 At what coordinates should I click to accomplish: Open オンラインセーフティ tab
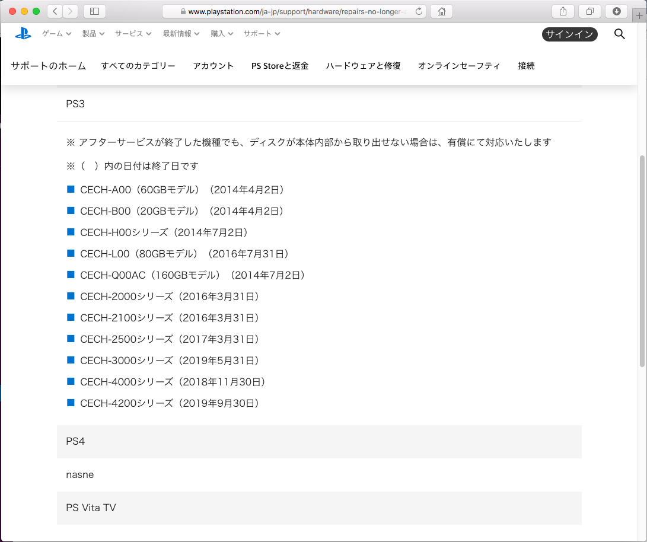point(459,66)
